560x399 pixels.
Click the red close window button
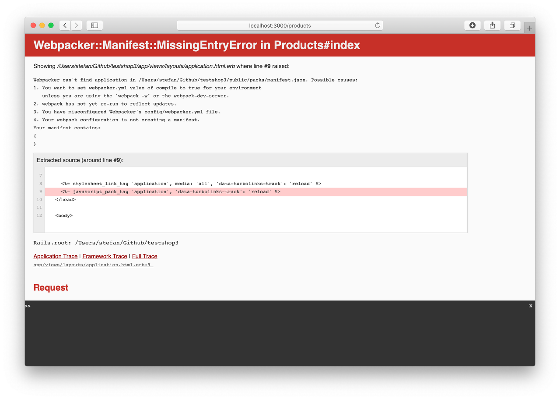[x=33, y=25]
